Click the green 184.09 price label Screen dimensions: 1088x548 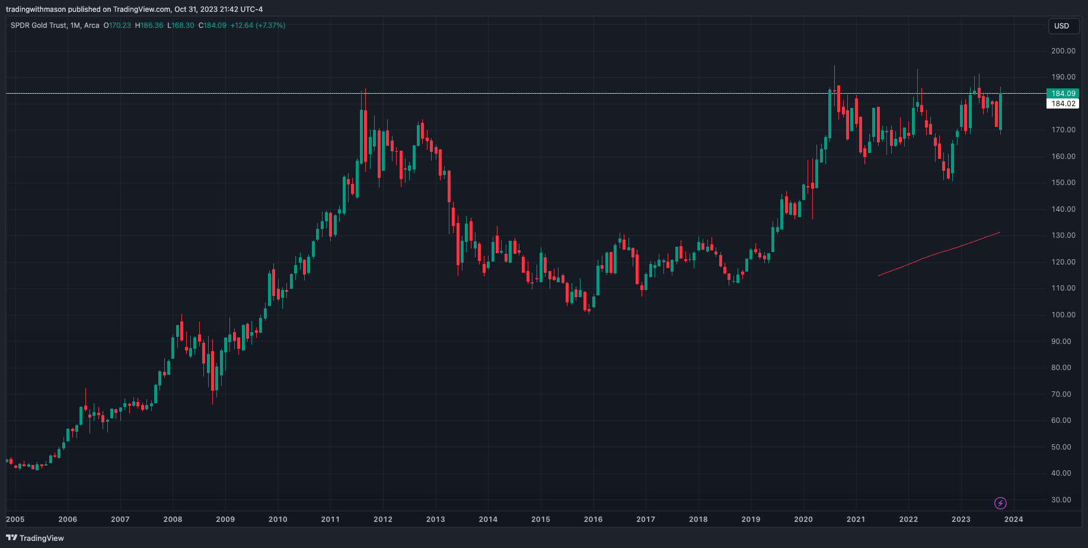click(x=1063, y=94)
